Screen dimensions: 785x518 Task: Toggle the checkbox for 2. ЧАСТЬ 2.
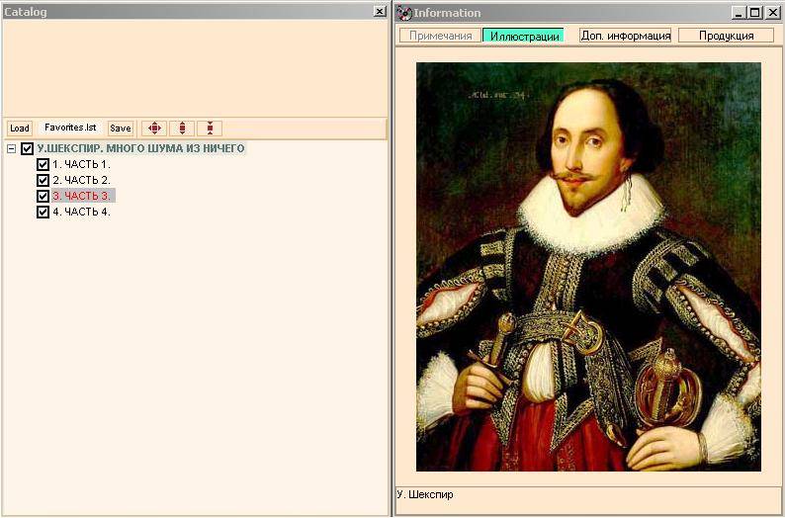(44, 180)
